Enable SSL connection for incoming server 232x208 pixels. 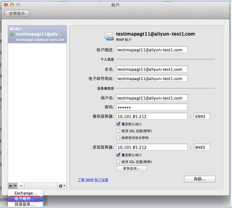pyautogui.click(x=118, y=131)
